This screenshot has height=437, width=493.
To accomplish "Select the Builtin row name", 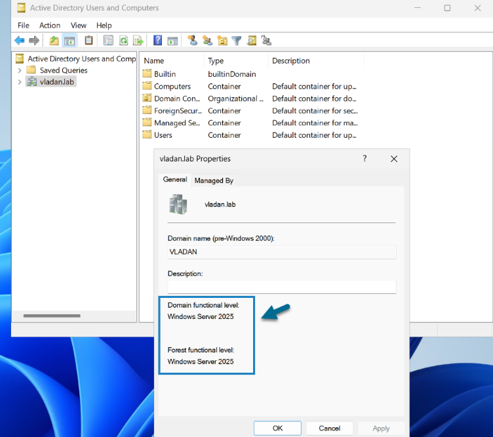I will (x=165, y=74).
